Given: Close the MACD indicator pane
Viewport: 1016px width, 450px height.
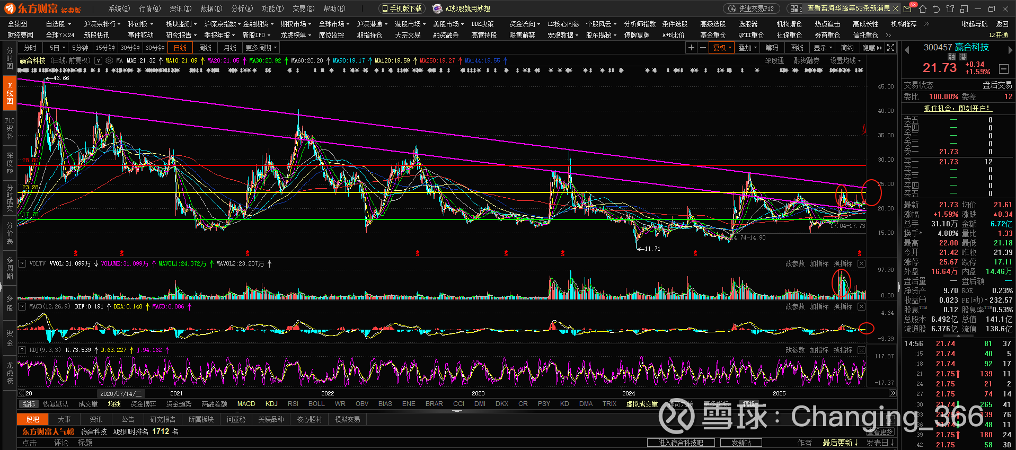Looking at the screenshot, I should 861,306.
